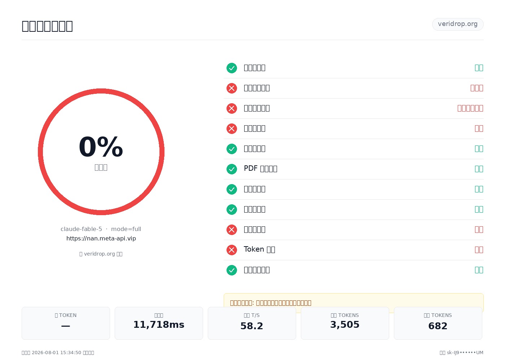Click the green check icon just below the PDF row

coord(232,189)
